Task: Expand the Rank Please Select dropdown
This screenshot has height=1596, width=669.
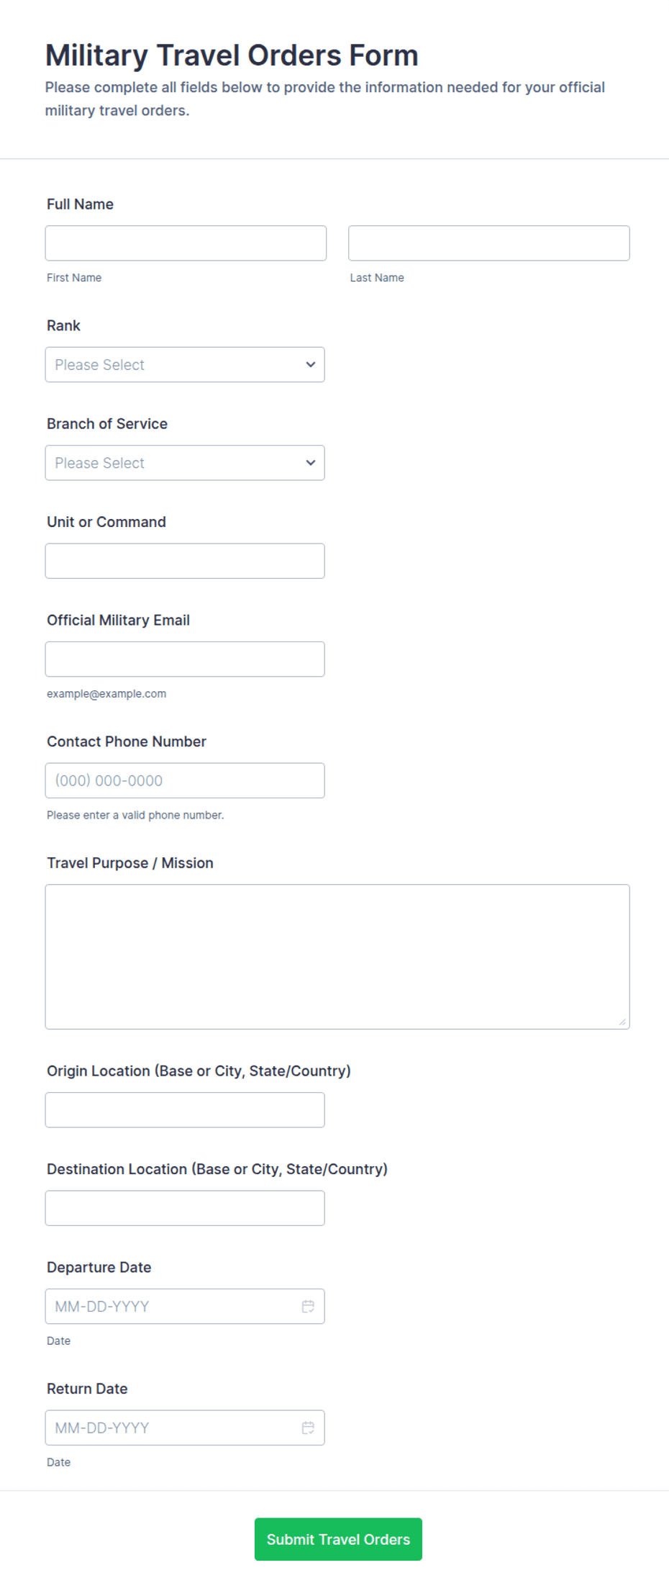Action: tap(185, 364)
